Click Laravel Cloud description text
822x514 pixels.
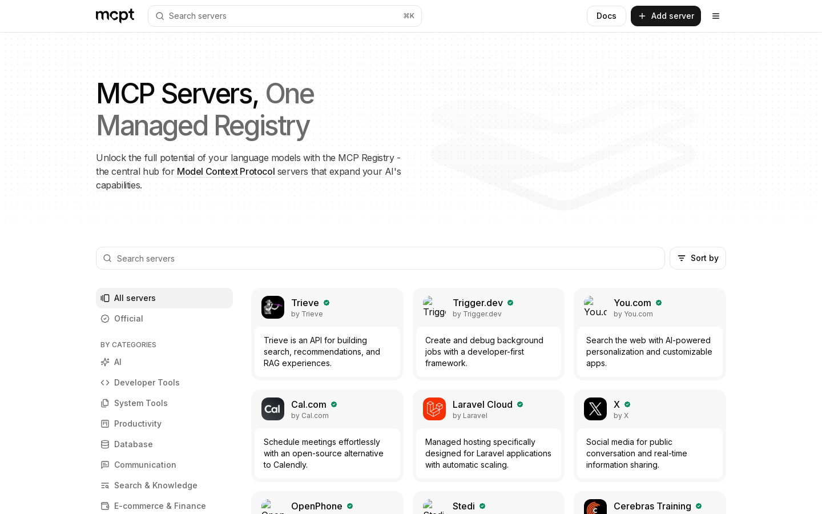click(x=488, y=453)
